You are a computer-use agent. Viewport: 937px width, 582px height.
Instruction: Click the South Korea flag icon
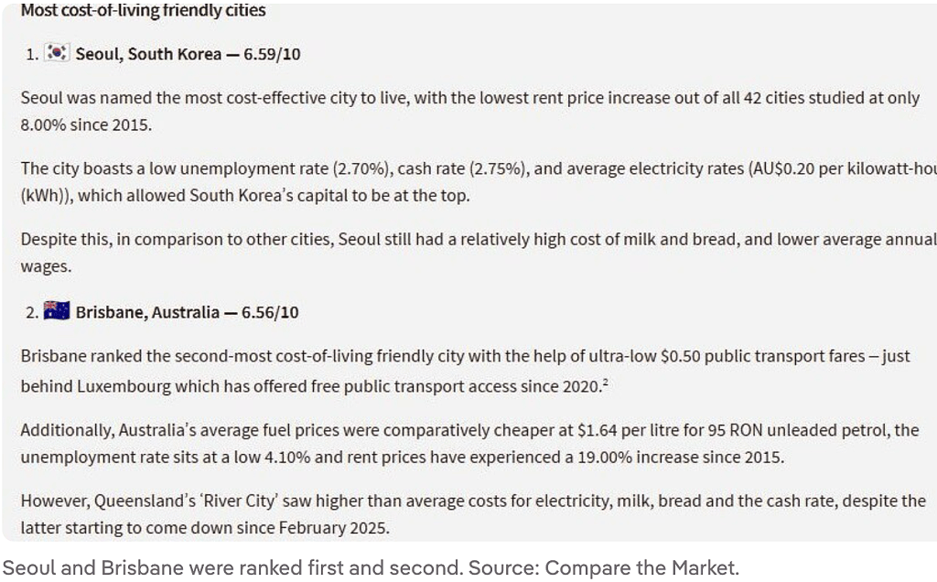[x=58, y=52]
